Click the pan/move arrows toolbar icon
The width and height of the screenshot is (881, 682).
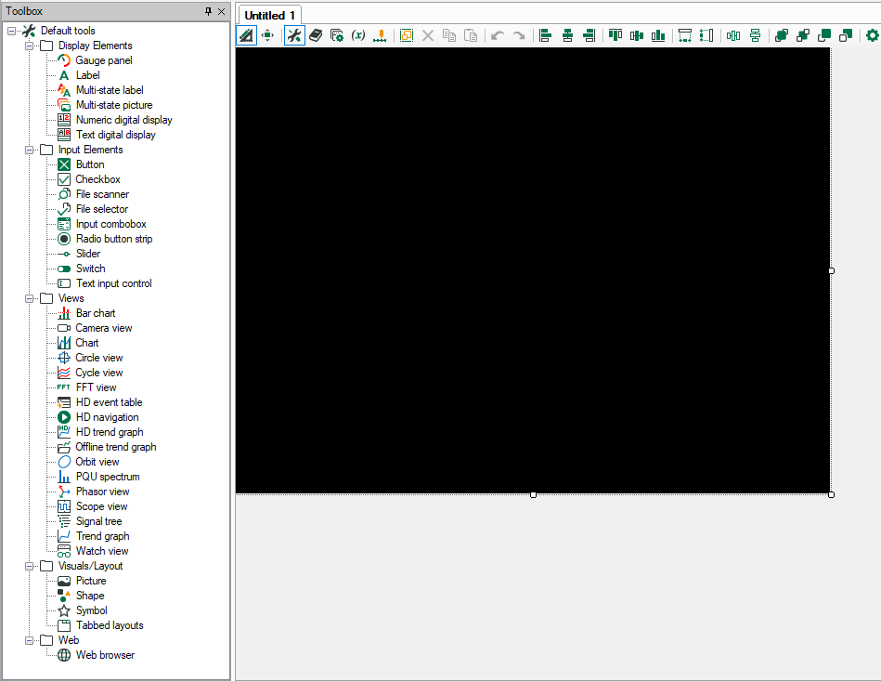tap(268, 35)
